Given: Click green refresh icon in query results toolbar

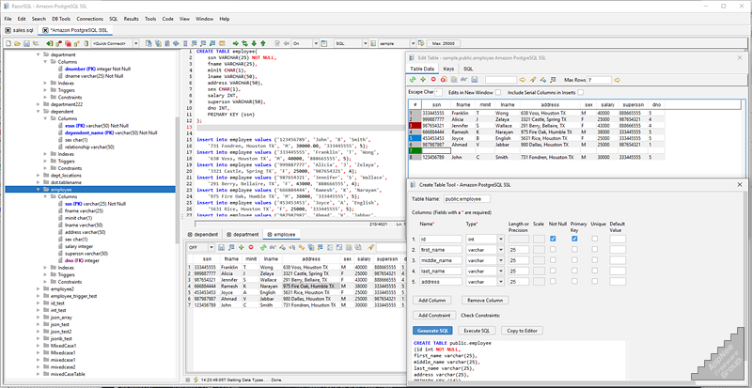Looking at the screenshot, I should pos(263,247).
